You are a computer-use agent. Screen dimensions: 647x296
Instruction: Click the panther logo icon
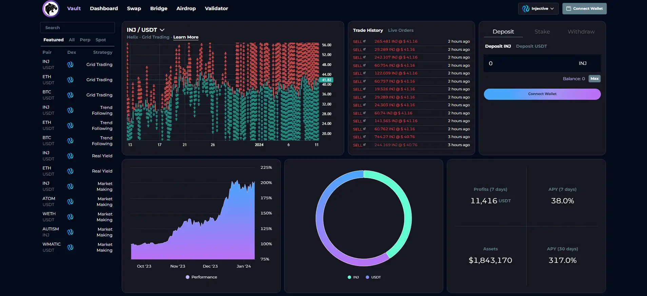(x=51, y=8)
